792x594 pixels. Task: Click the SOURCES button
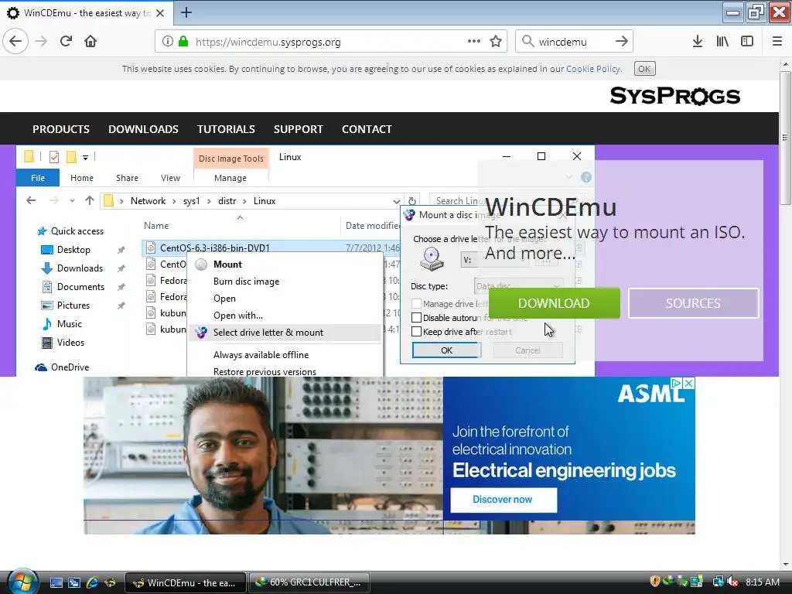pos(693,303)
